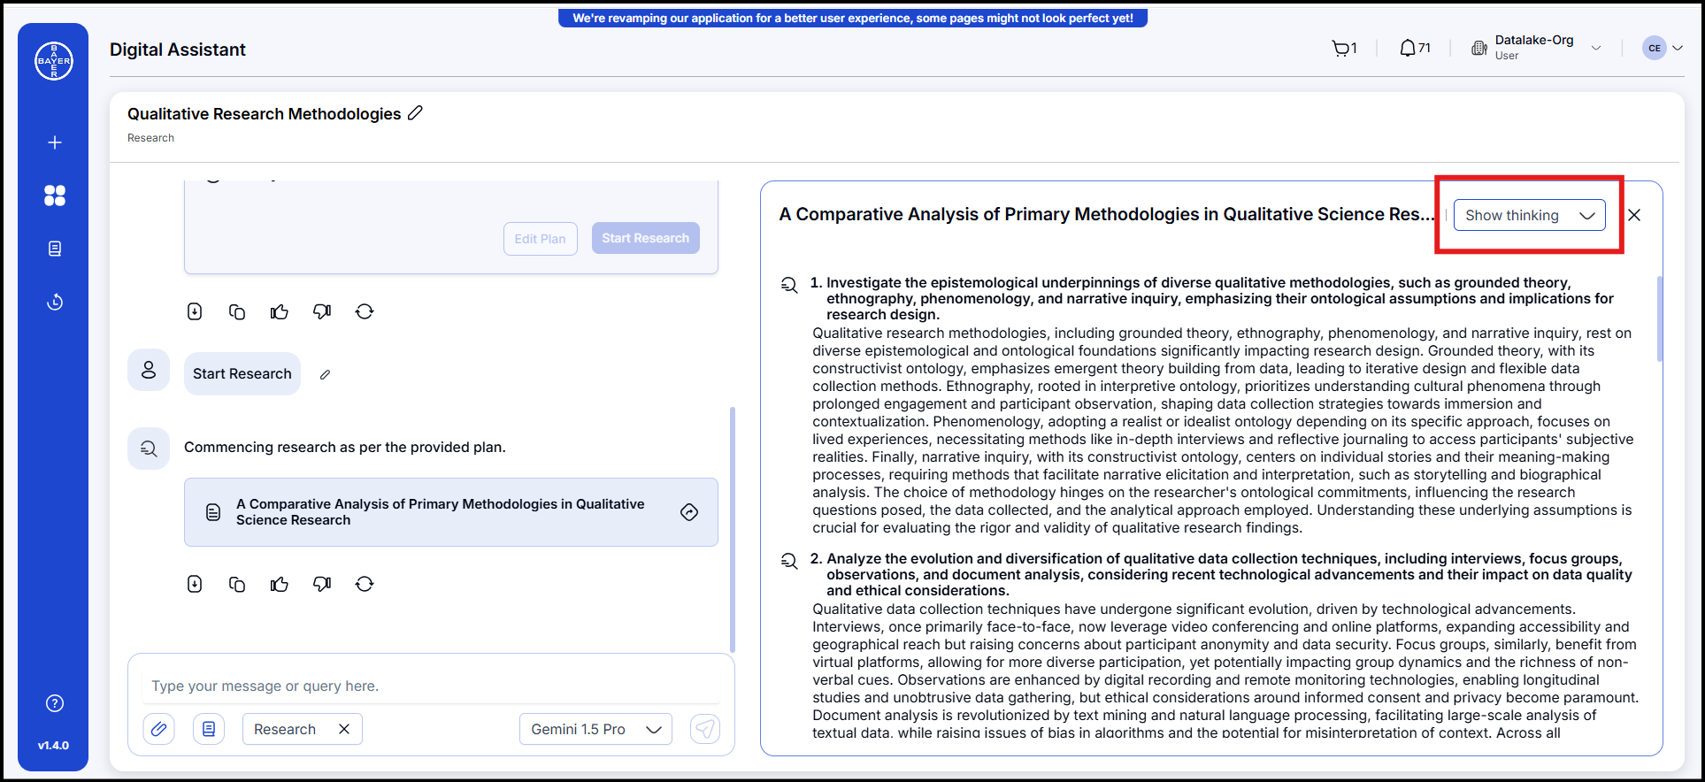
Task: Click the search icon beside report section 1
Action: tap(789, 285)
